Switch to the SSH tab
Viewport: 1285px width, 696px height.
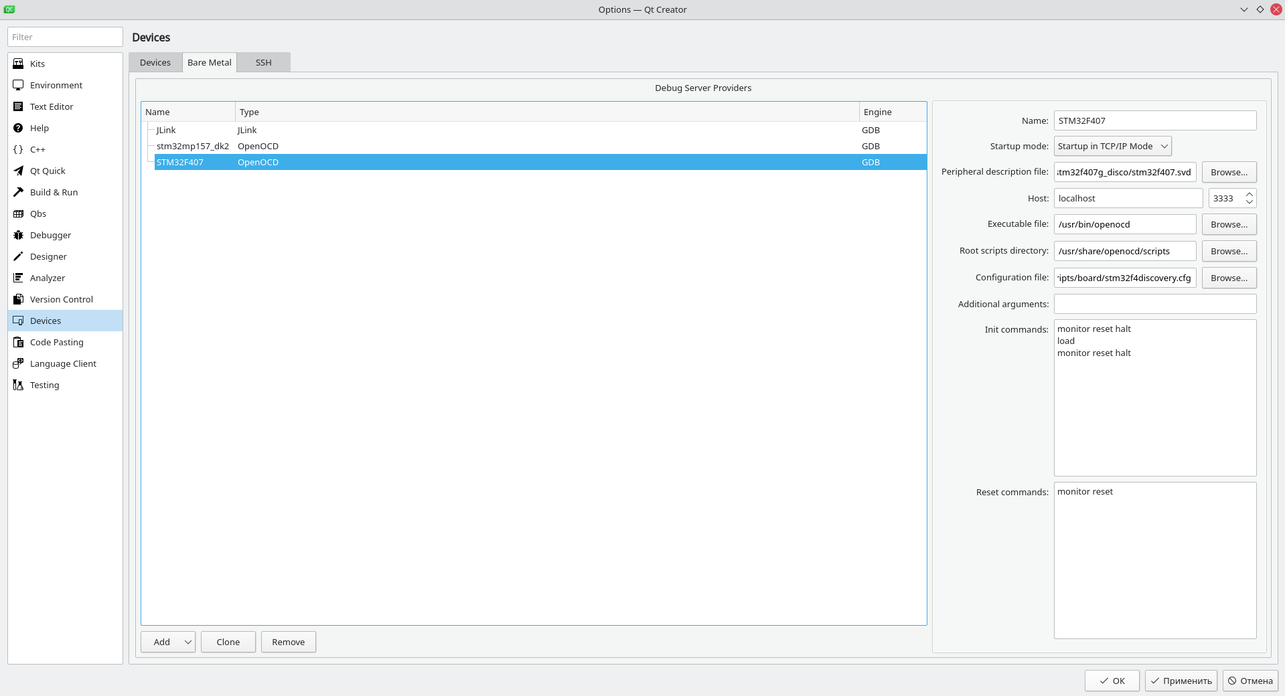(x=264, y=62)
